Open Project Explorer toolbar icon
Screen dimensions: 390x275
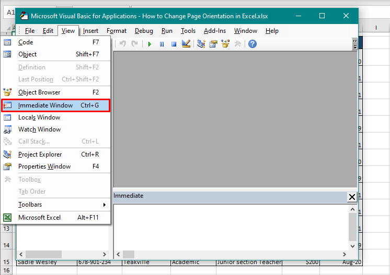(201, 44)
